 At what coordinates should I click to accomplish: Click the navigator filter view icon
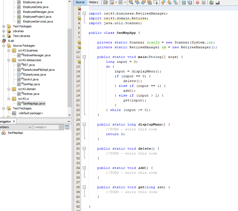pyautogui.click(x=67, y=127)
